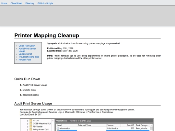Sort events by Level column header

[66, 125]
